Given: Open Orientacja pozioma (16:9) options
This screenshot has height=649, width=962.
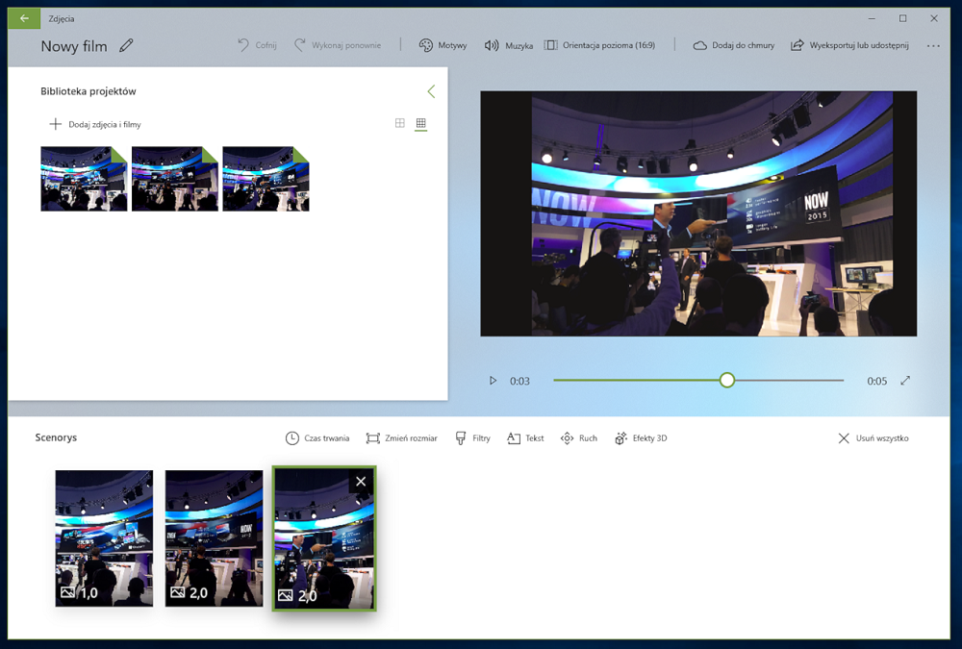Looking at the screenshot, I should tap(599, 45).
